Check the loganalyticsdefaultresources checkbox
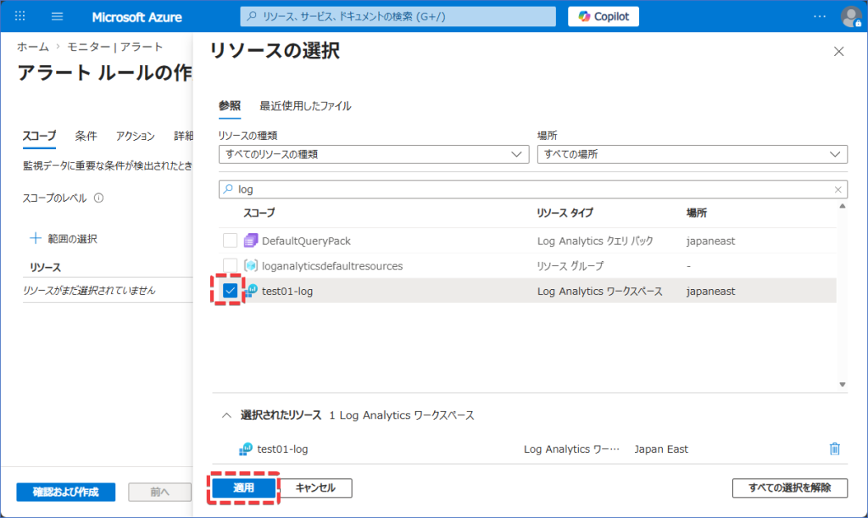 pyautogui.click(x=230, y=265)
